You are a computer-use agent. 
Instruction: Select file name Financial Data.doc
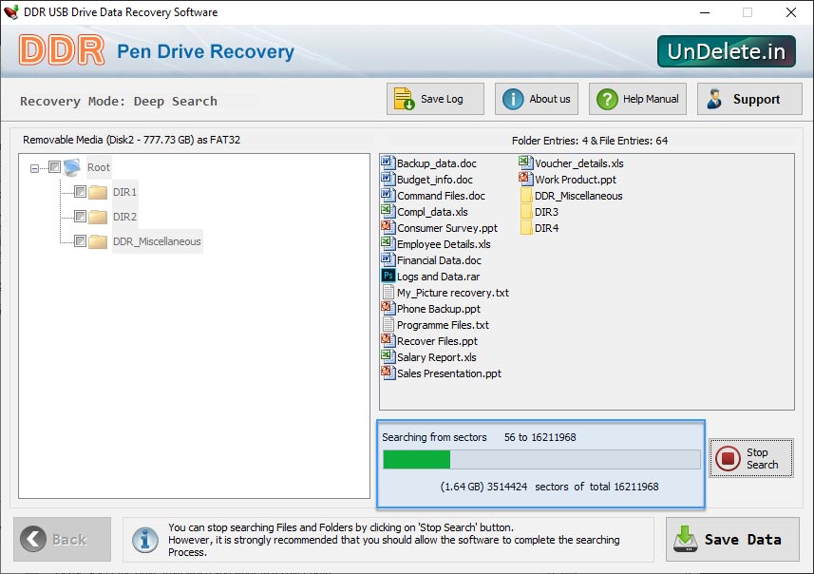(439, 260)
